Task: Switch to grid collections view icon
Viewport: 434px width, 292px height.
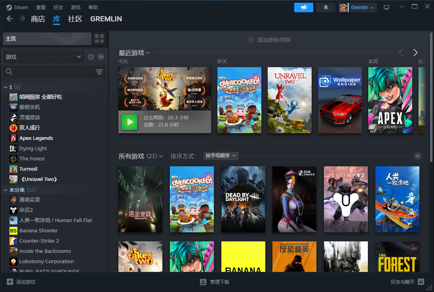Action: (99, 39)
